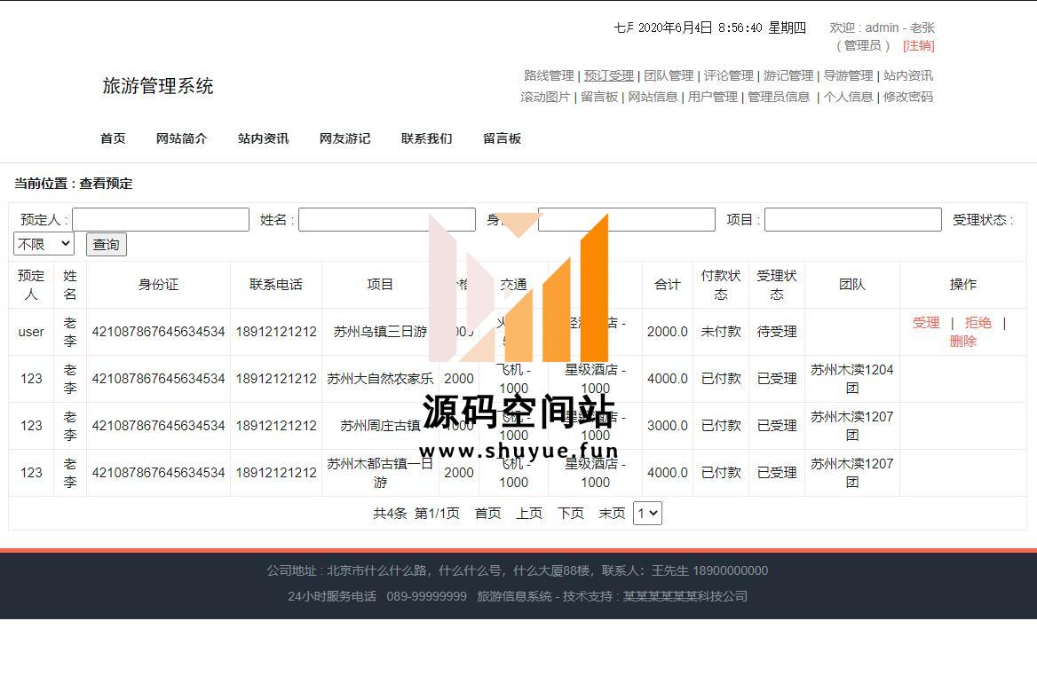1037x676 pixels.
Task: Reject booking via 拒绝 link
Action: pos(978,323)
